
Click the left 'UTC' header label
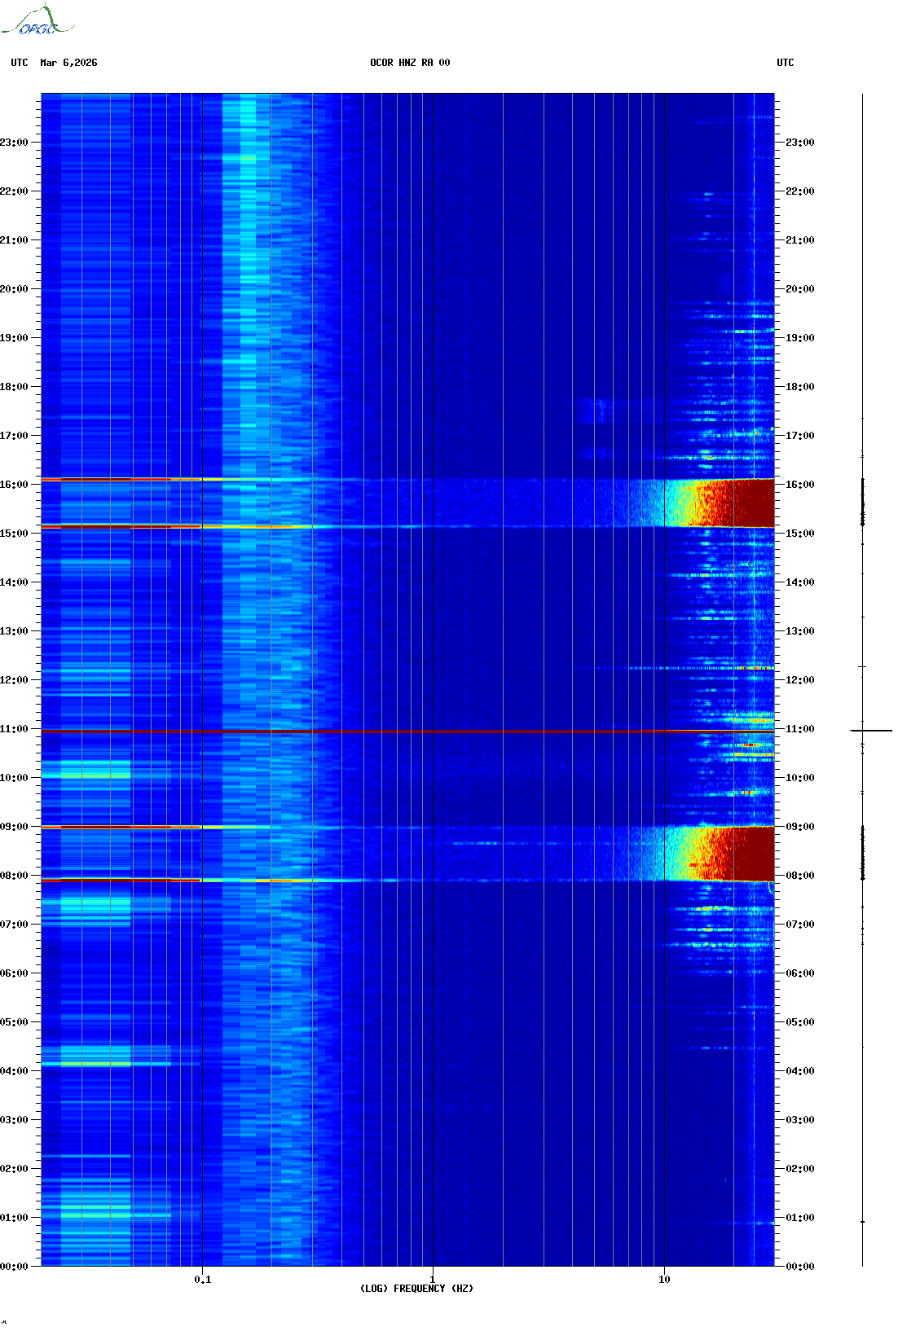click(x=20, y=63)
